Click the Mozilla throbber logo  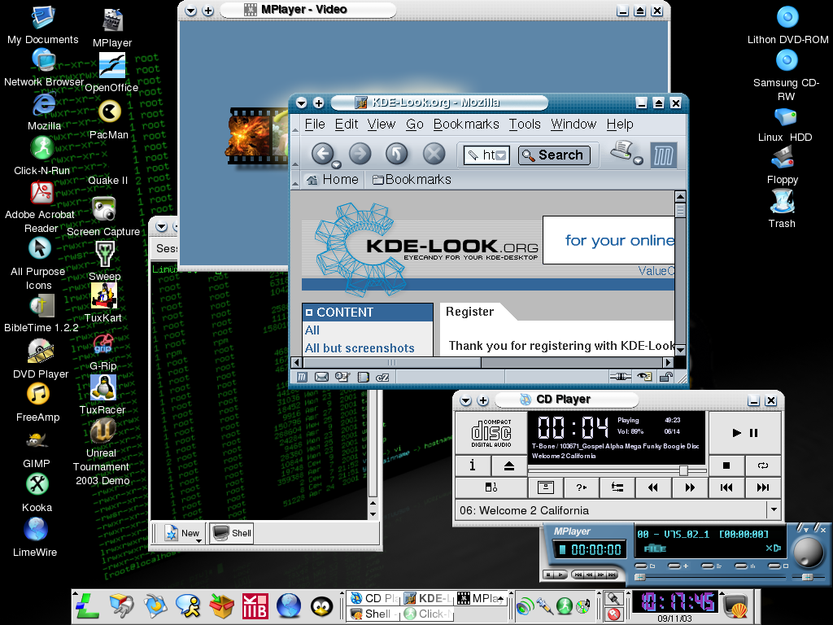coord(663,155)
